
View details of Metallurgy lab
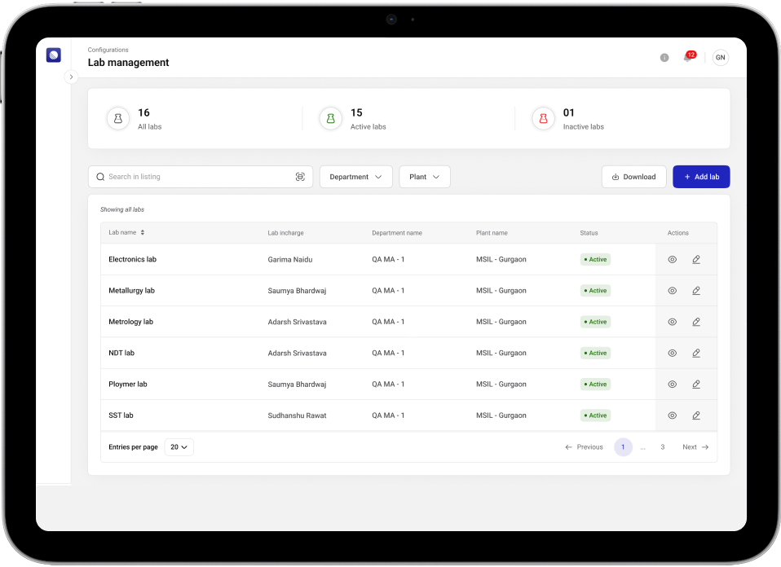point(673,291)
